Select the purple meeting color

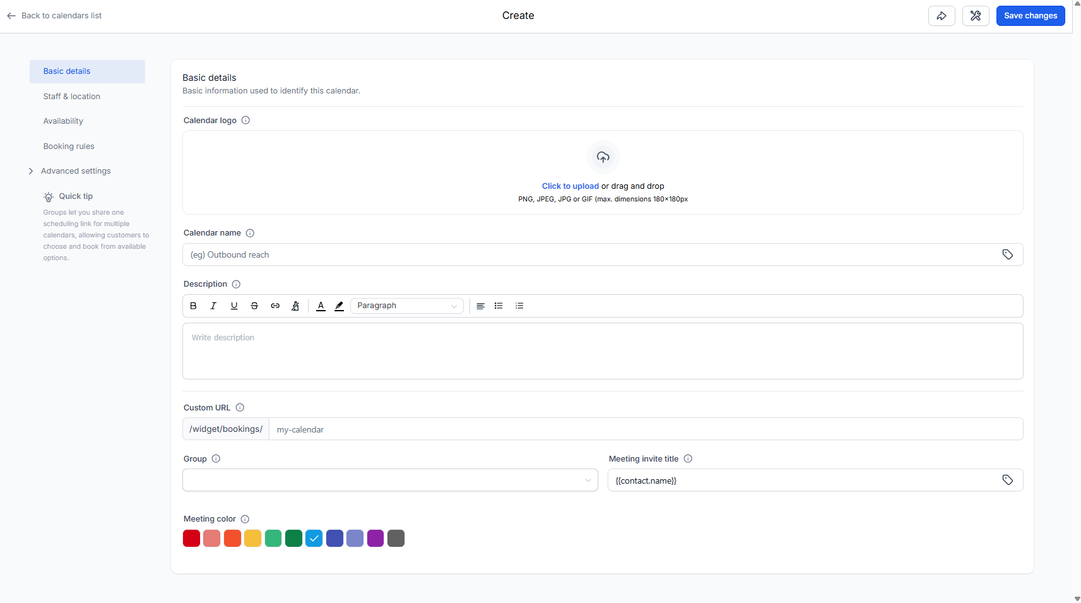(375, 539)
